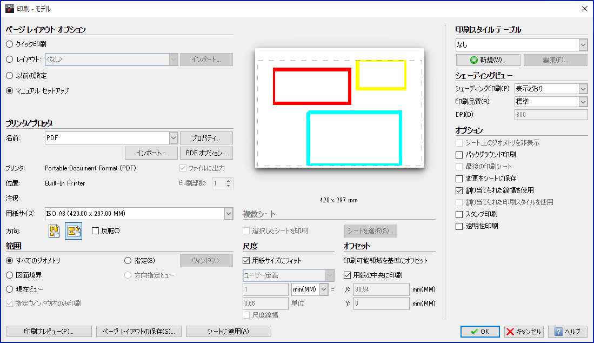Enable the 反転 checkbox
Screen dimensions: 594x343
(x=96, y=231)
